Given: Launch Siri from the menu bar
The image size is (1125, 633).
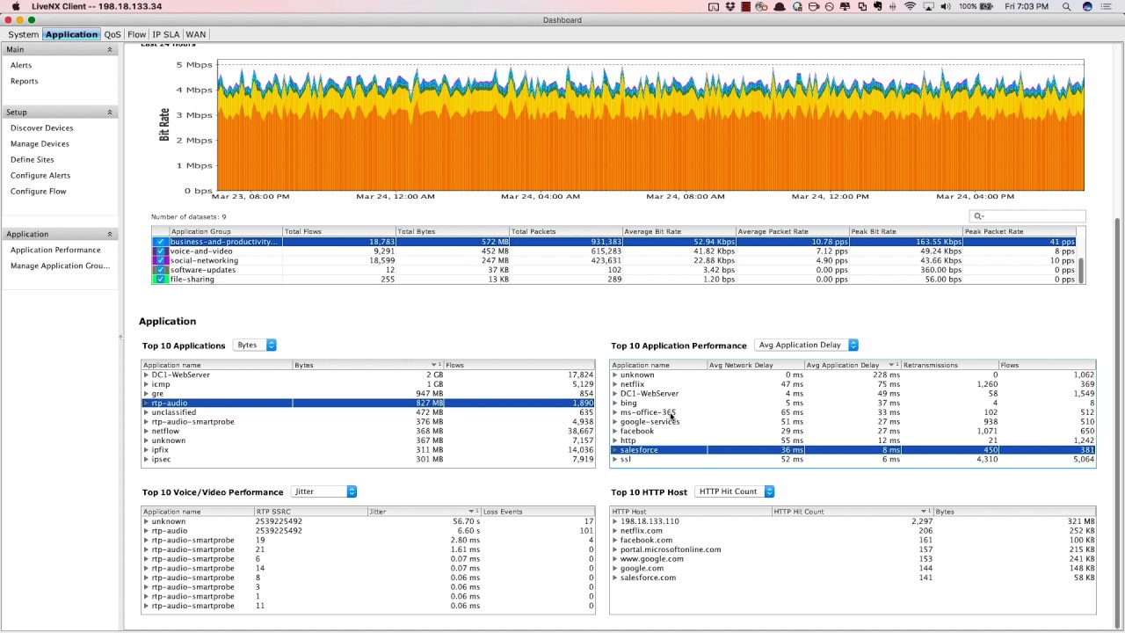Looking at the screenshot, I should click(x=1087, y=6).
